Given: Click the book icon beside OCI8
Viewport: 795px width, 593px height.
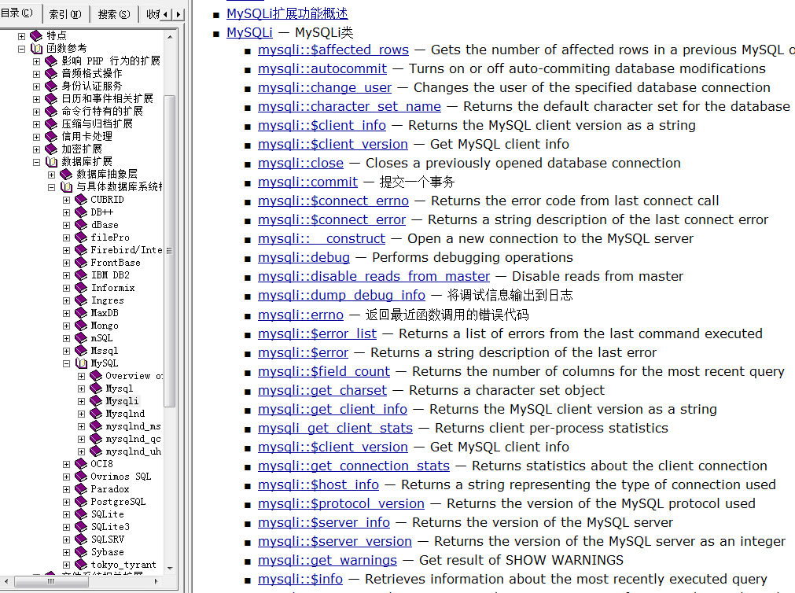Looking at the screenshot, I should pyautogui.click(x=81, y=464).
